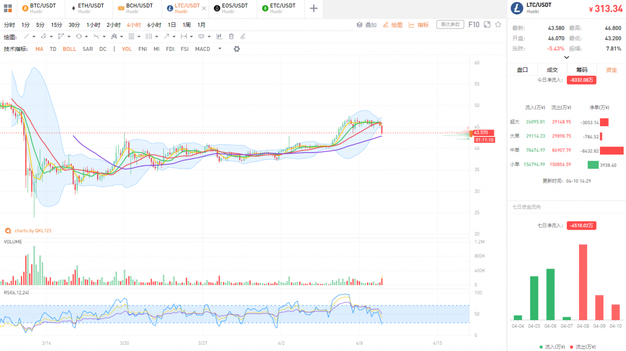Click the 04-06 inflow bar
Viewport: 626px width, 351px height.
(550, 294)
